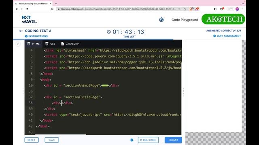The width and height of the screenshot is (259, 145).
Task: Click the back arrow beside Coding Test 2
Action: tap(21, 31)
